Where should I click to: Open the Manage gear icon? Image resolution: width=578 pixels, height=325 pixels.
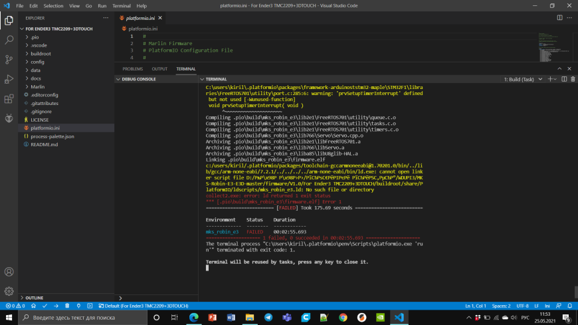coord(9,291)
